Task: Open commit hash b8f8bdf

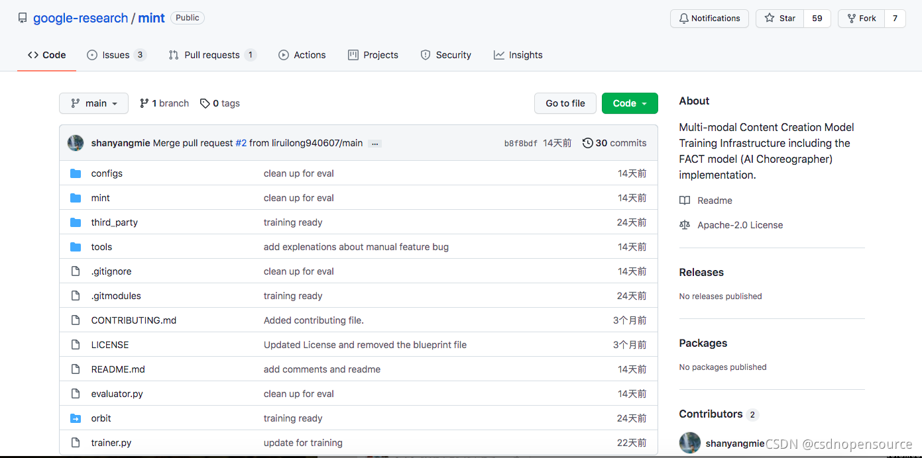Action: pos(521,143)
